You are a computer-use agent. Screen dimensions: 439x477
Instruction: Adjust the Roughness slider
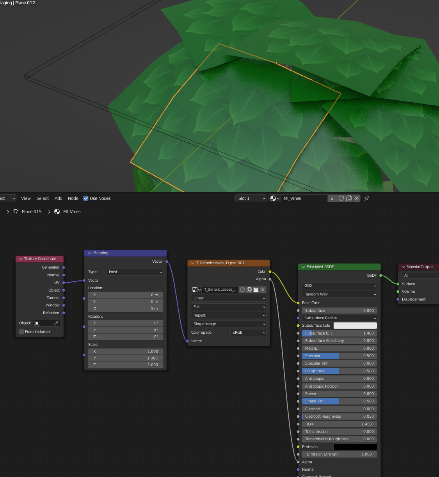(x=339, y=371)
